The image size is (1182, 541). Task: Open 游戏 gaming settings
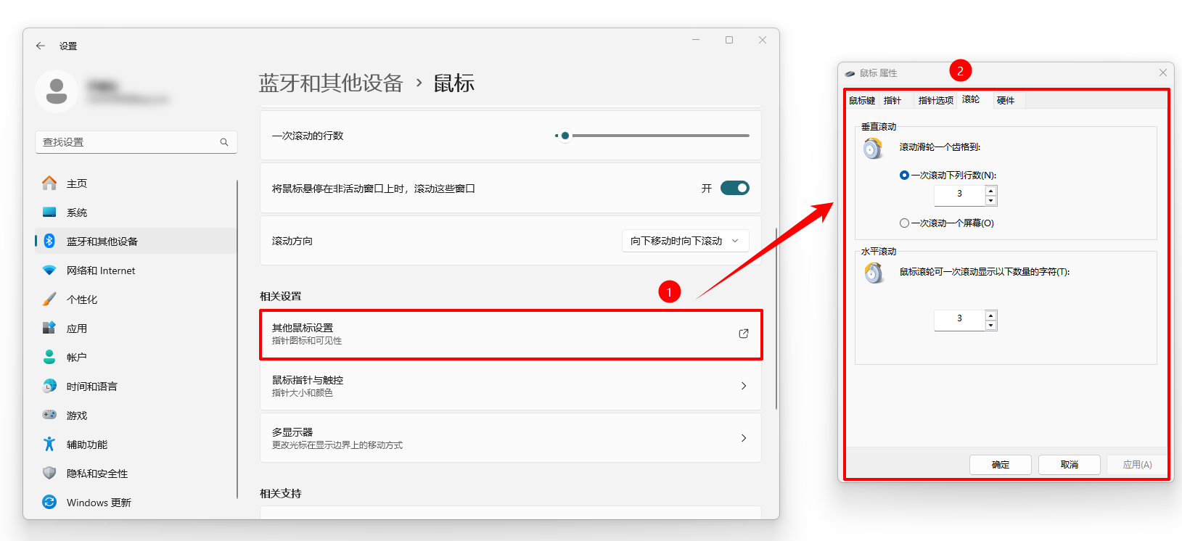coord(136,416)
